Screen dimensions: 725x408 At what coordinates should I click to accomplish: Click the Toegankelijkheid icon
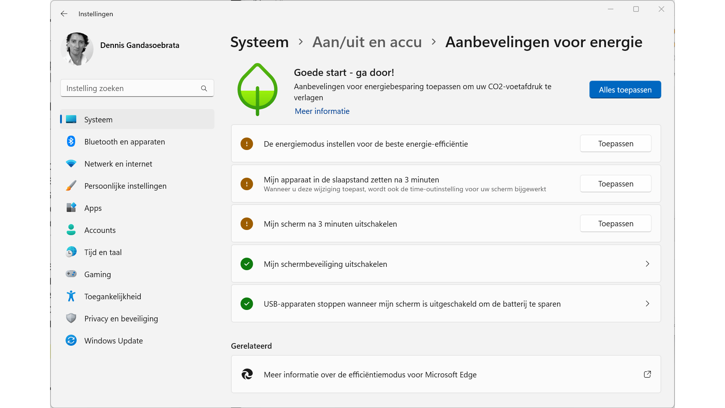coord(71,296)
